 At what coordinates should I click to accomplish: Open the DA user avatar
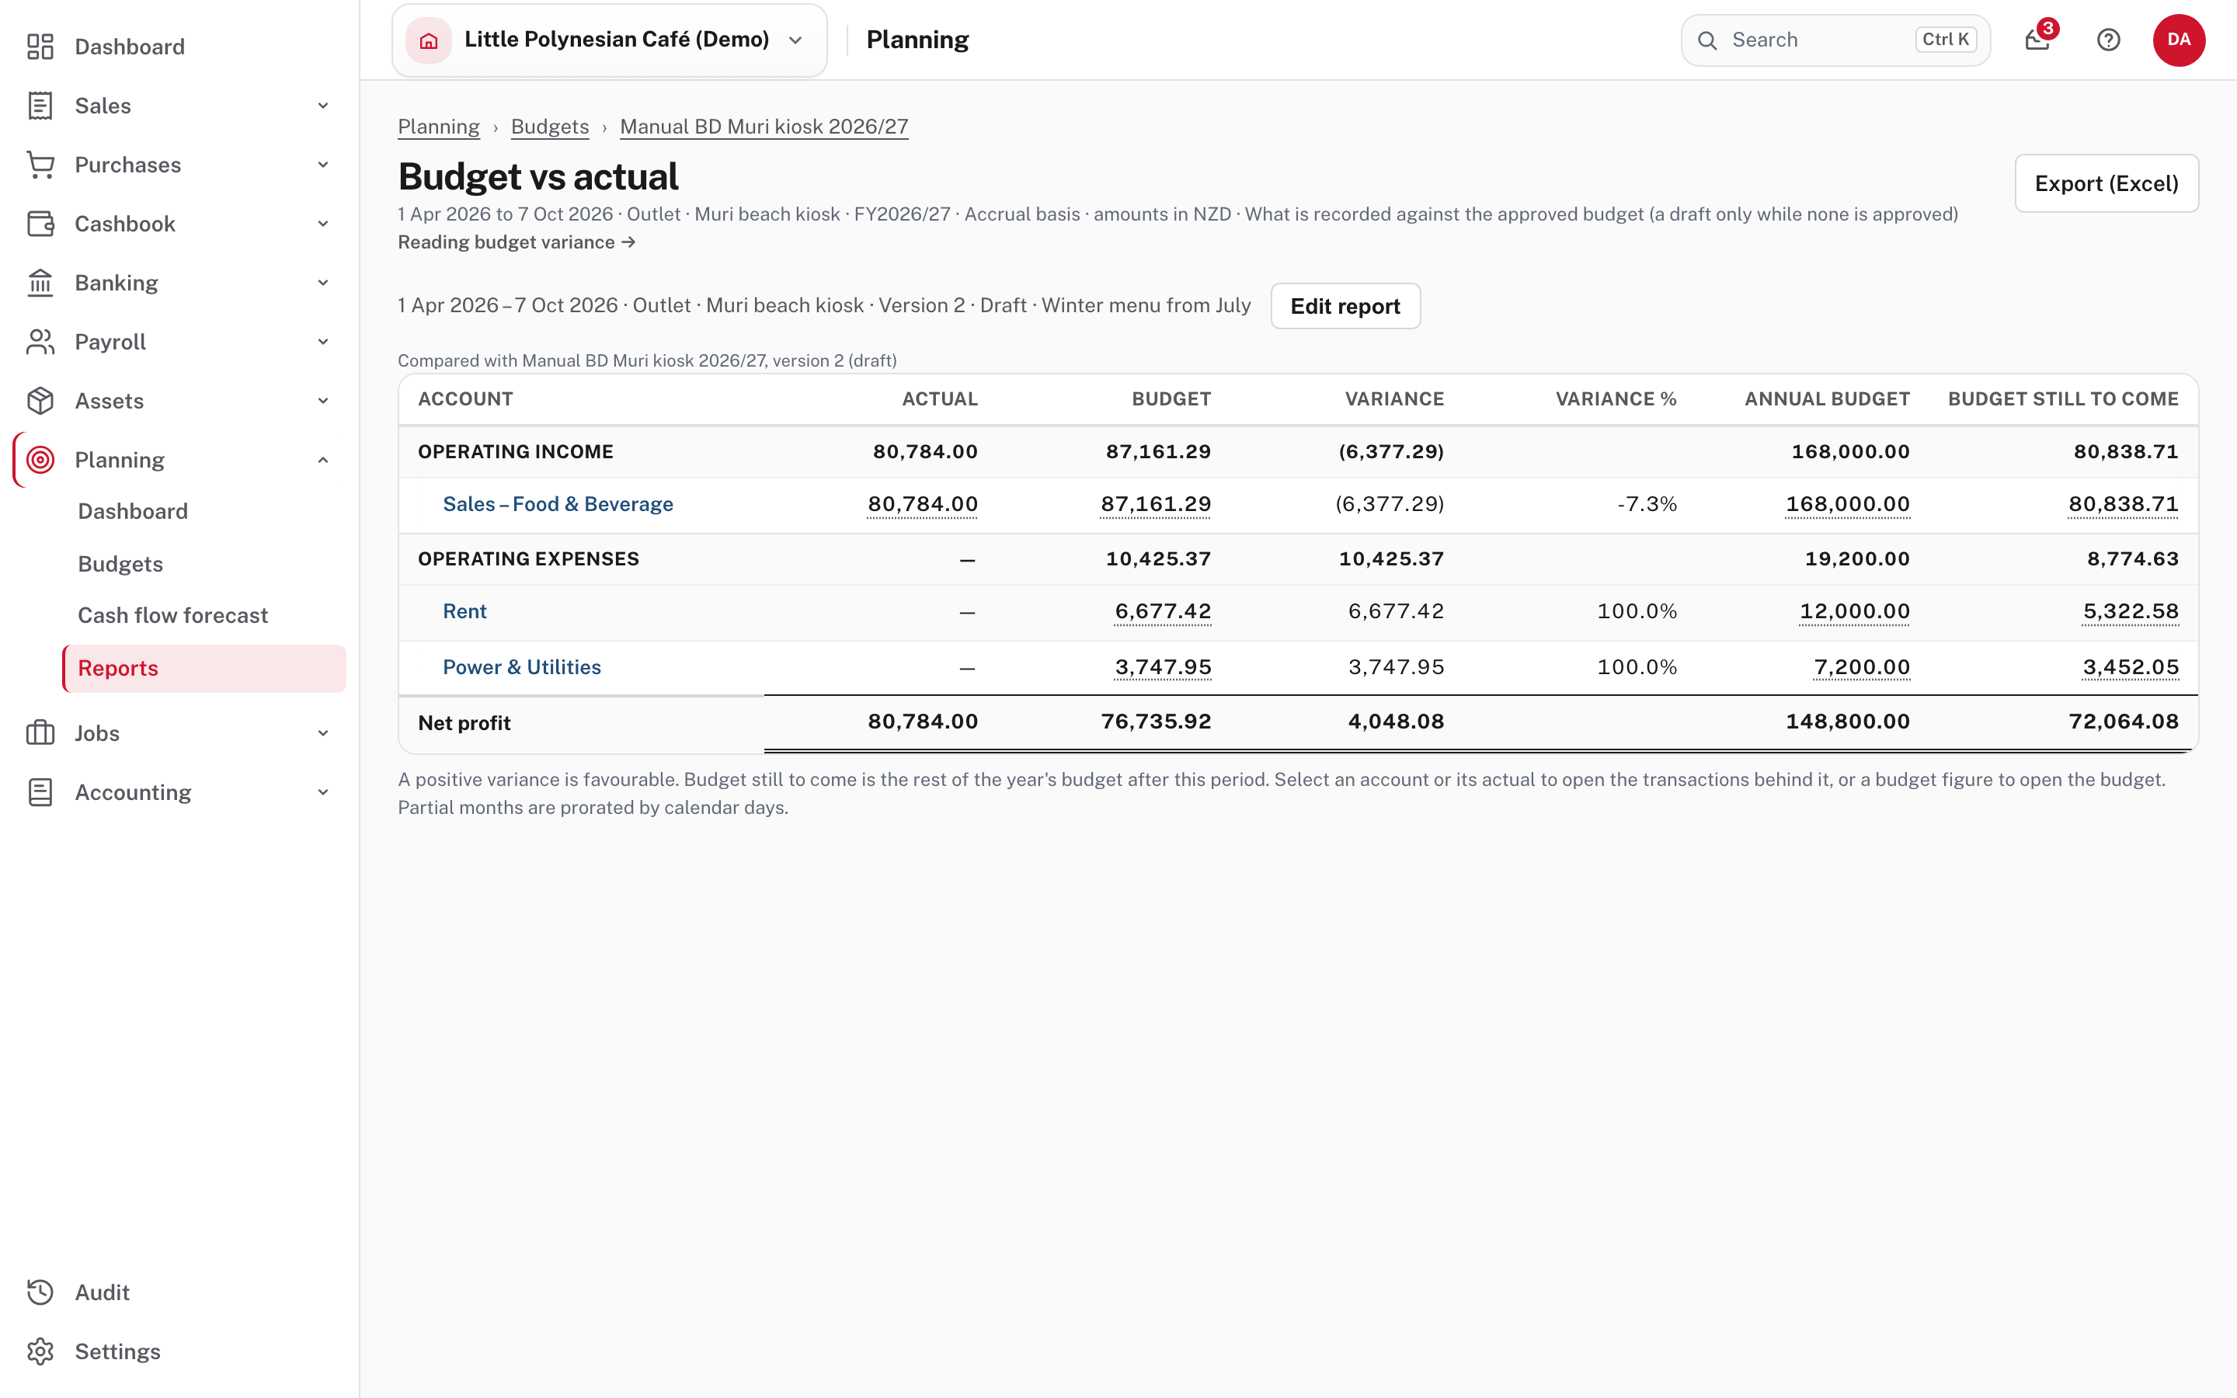(2179, 40)
